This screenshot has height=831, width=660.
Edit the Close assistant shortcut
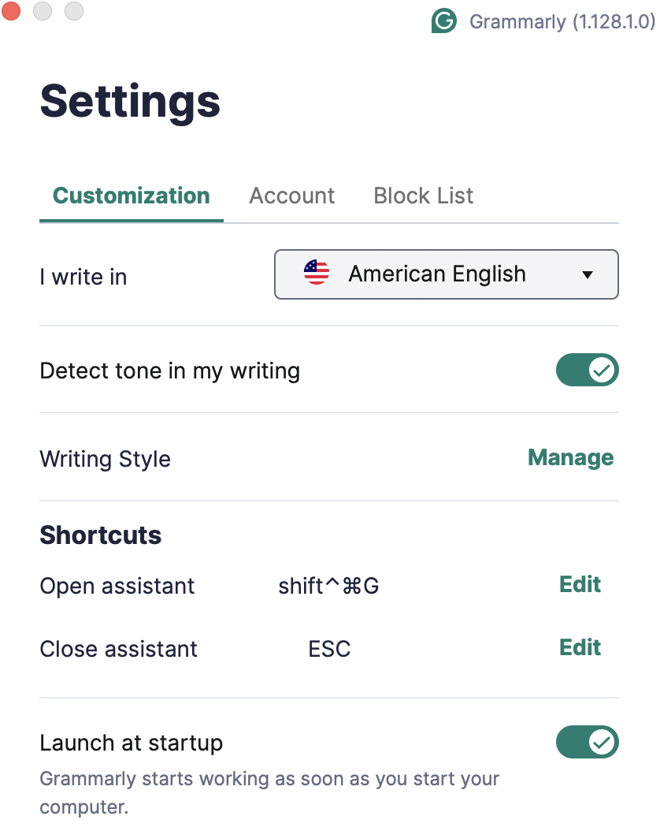(x=580, y=648)
